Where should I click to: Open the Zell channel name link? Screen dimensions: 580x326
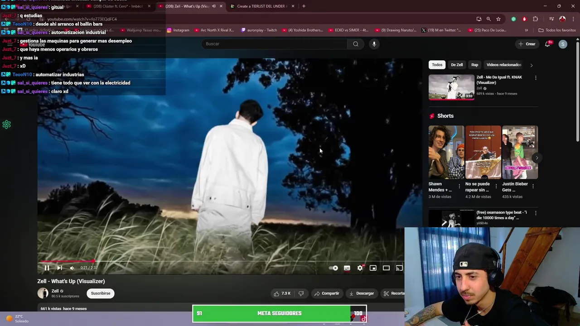pyautogui.click(x=55, y=291)
